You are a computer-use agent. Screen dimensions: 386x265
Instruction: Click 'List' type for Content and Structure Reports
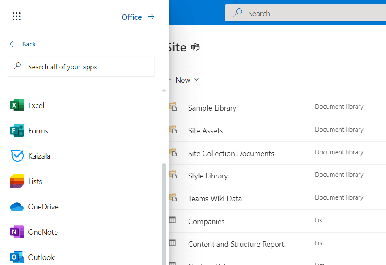[320, 243]
